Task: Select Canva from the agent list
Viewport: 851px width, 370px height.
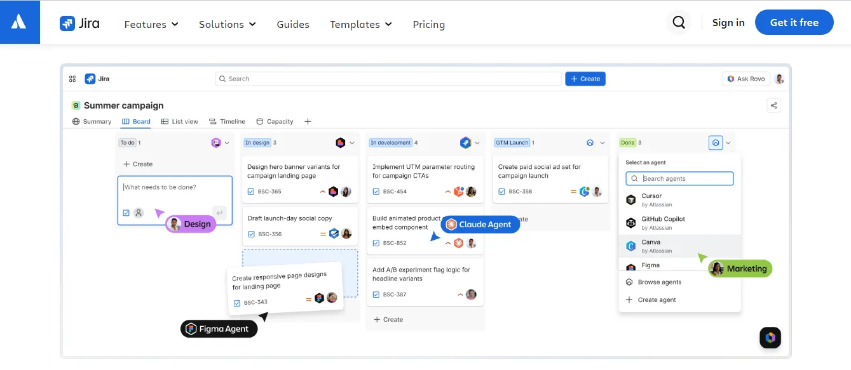Action: (680, 246)
